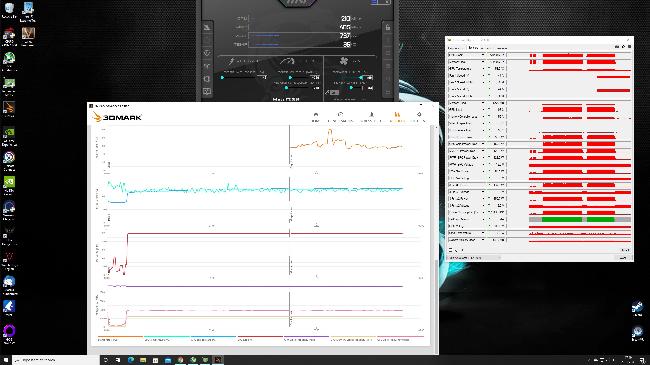Screen dimensions: 650x365
Task: Open Valley Benchmark desktop icon
Action: pos(28,37)
